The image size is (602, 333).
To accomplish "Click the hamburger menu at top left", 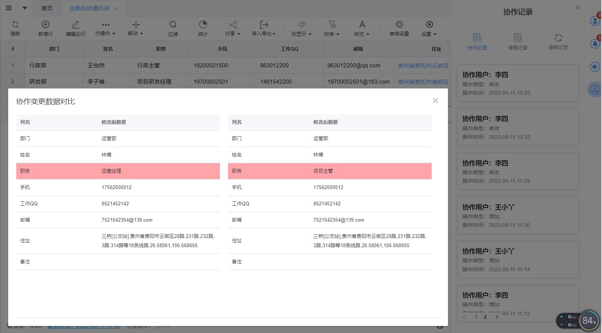I will coord(8,8).
